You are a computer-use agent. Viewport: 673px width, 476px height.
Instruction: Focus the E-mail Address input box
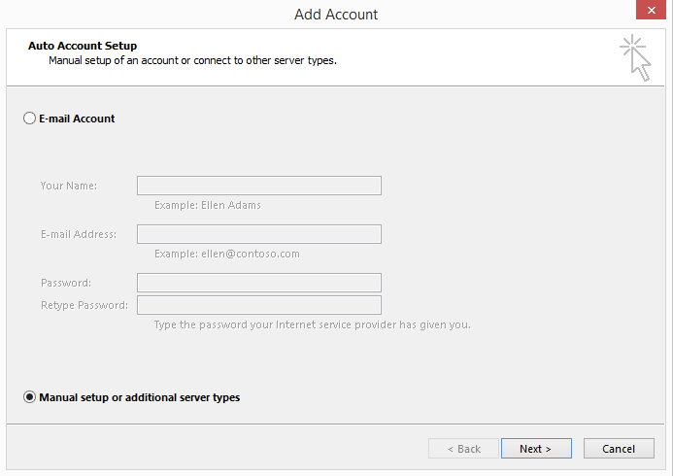[x=259, y=234]
